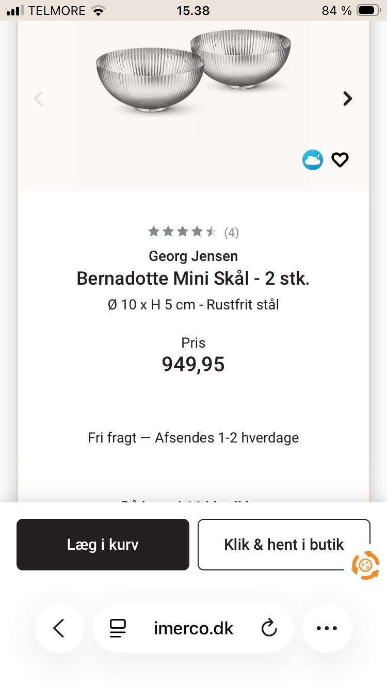387x688 pixels.
Task: Open the orange cookie settings icon
Action: [x=365, y=565]
